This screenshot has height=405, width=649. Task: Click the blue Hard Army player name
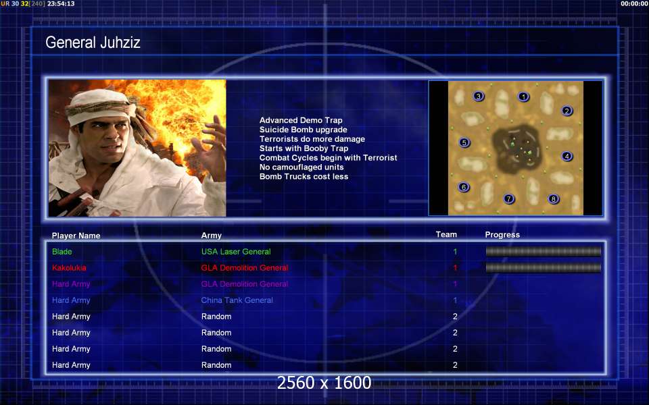(71, 300)
